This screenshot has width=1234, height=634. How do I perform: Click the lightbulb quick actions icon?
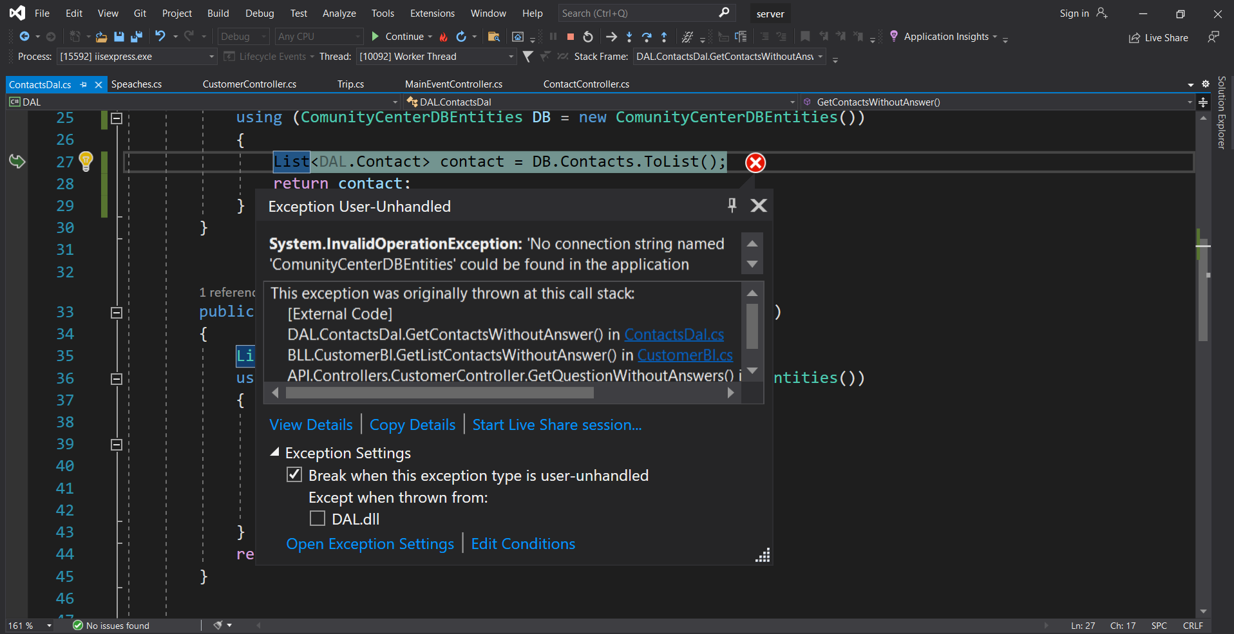(x=86, y=161)
